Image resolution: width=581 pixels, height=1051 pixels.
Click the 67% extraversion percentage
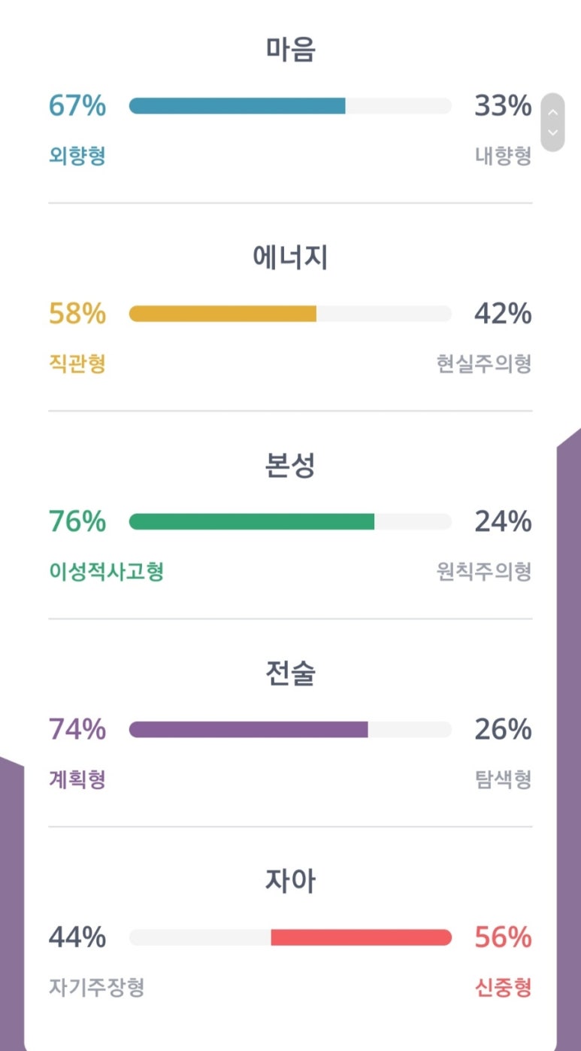[x=77, y=106]
